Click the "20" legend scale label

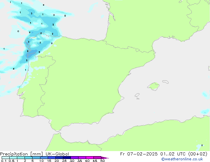coord(57,161)
